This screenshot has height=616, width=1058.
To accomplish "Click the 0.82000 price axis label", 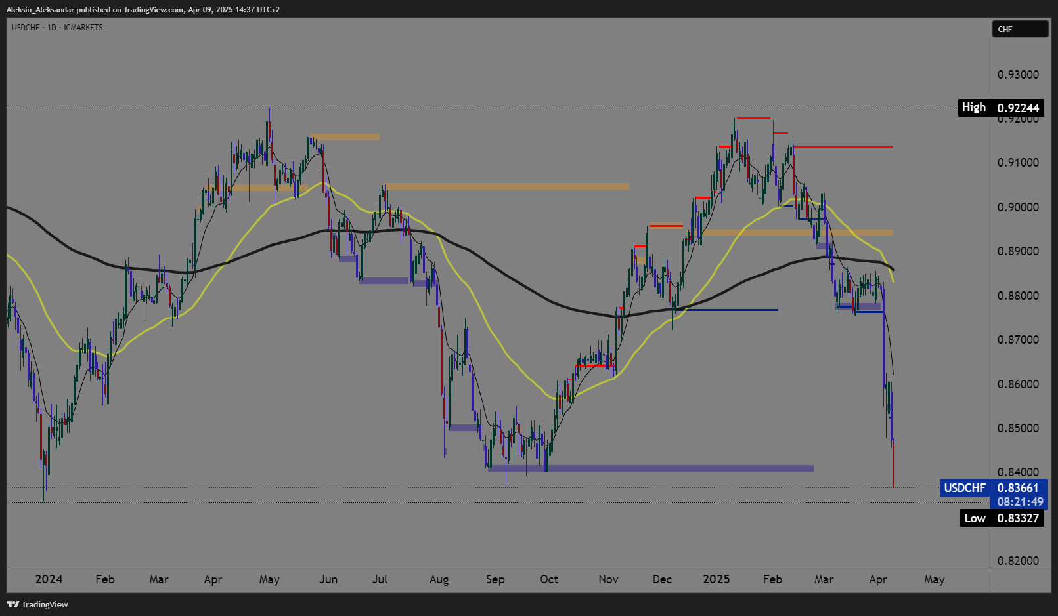I will coord(1018,561).
